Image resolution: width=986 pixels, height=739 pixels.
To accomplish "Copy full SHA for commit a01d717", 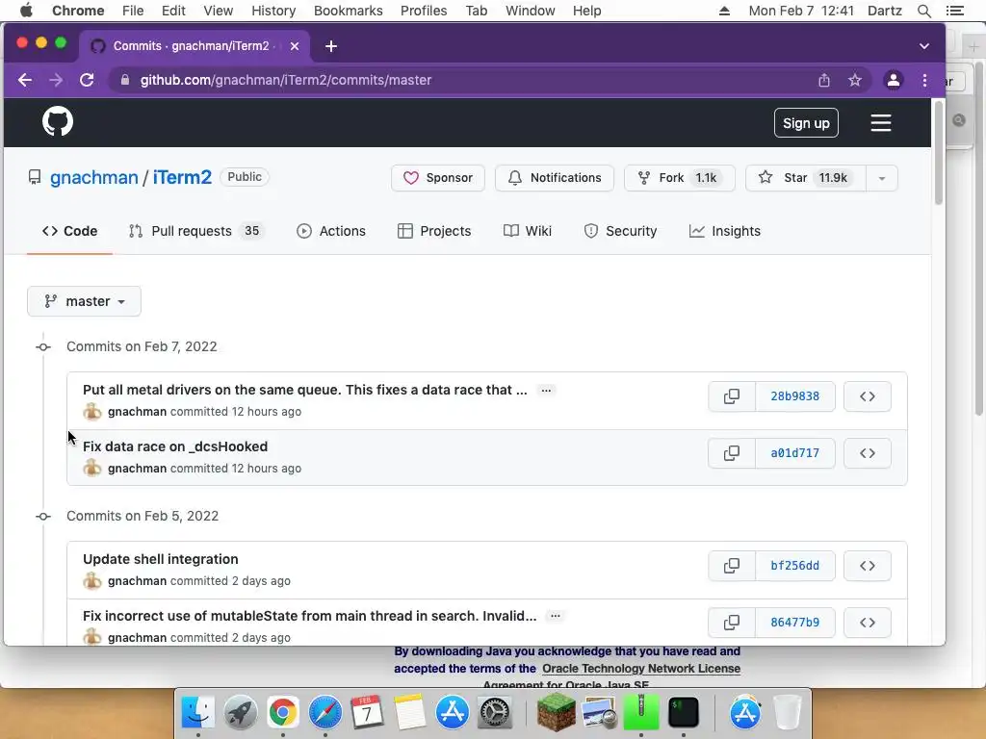I will pyautogui.click(x=732, y=453).
